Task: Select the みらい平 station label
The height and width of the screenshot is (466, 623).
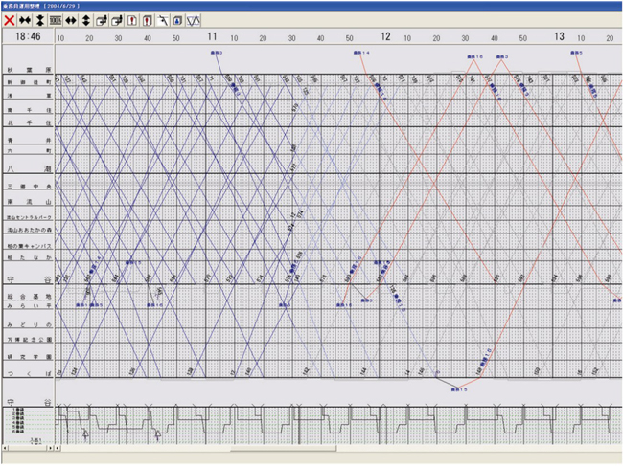Action: [29, 306]
